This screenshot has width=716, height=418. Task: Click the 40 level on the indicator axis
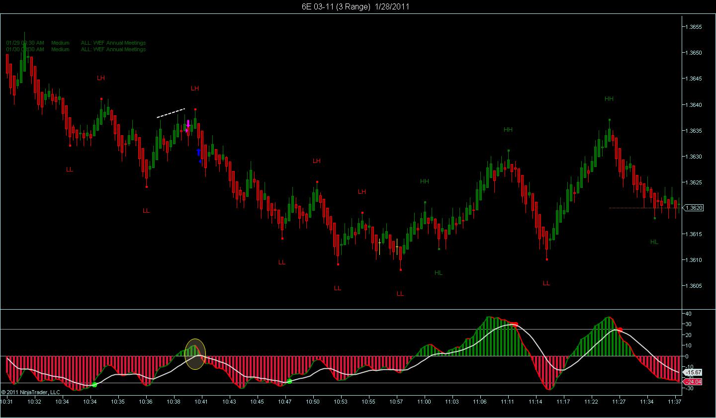pos(689,314)
